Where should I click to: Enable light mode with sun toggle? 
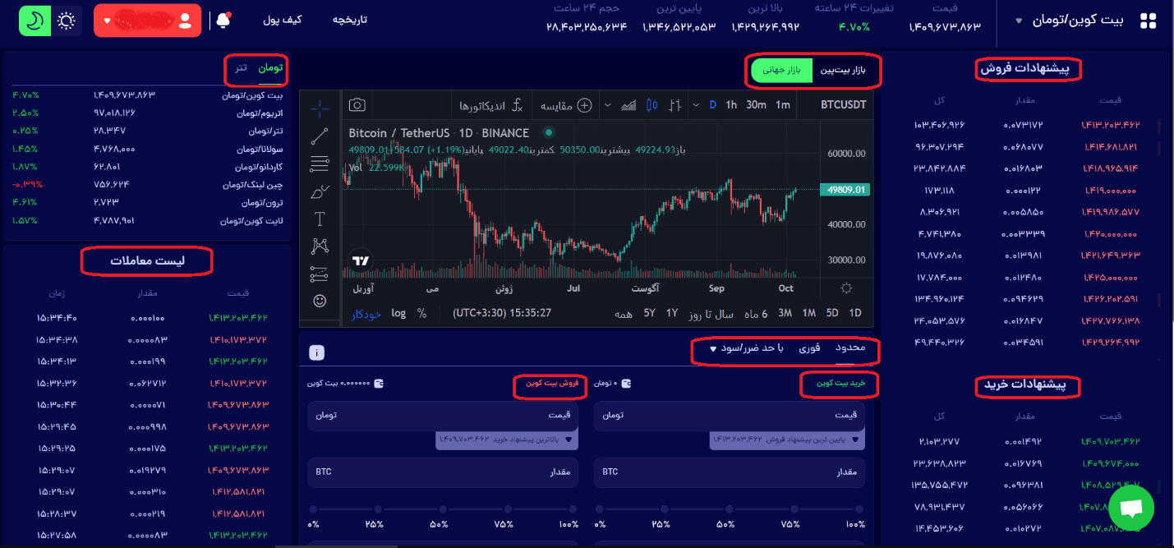[x=67, y=20]
